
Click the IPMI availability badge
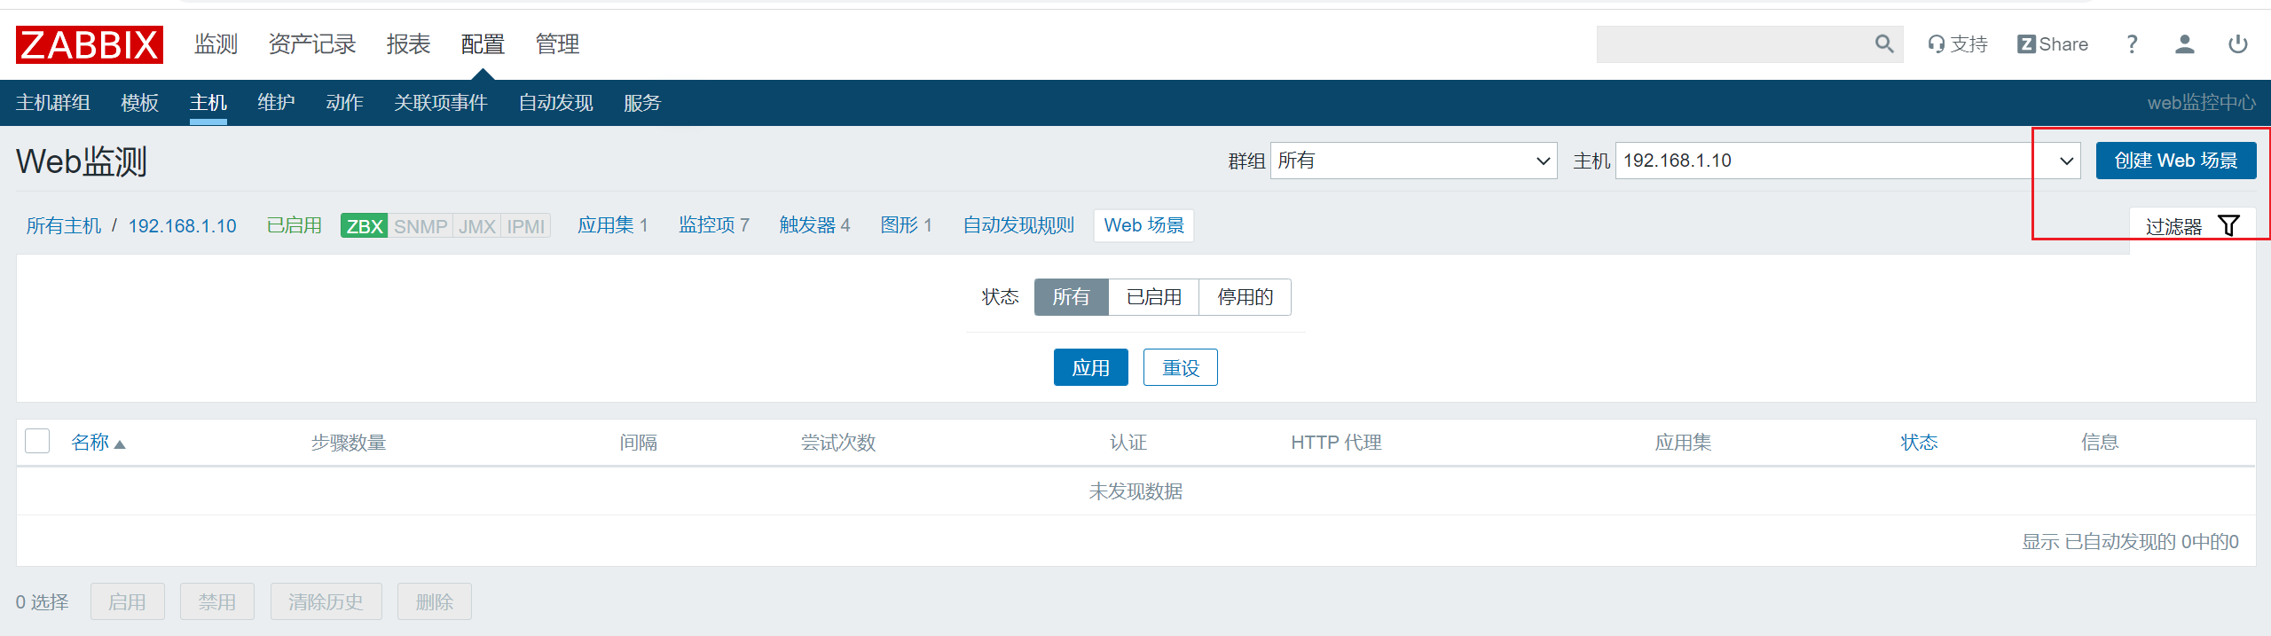526,226
